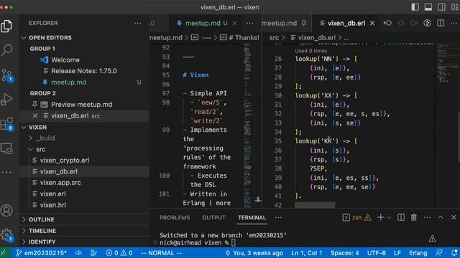The height and width of the screenshot is (258, 460).
Task: Close the terminal panel
Action: [454, 217]
